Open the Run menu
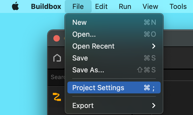This screenshot has width=193, height=115. click(125, 6)
